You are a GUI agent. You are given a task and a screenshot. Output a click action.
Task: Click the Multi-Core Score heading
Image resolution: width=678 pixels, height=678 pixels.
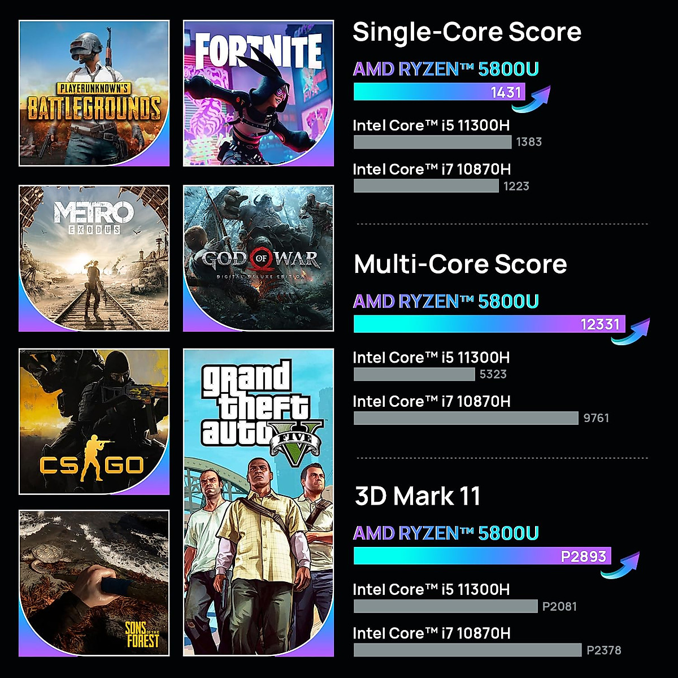pyautogui.click(x=460, y=264)
